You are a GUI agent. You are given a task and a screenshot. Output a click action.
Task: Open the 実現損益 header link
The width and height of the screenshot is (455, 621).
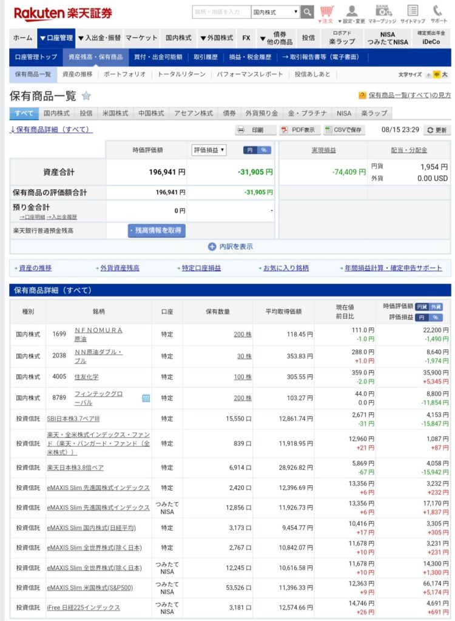point(323,150)
